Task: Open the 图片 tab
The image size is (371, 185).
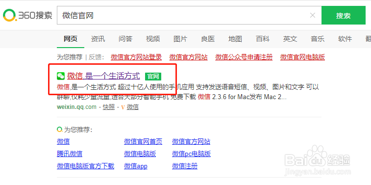Action: point(180,39)
